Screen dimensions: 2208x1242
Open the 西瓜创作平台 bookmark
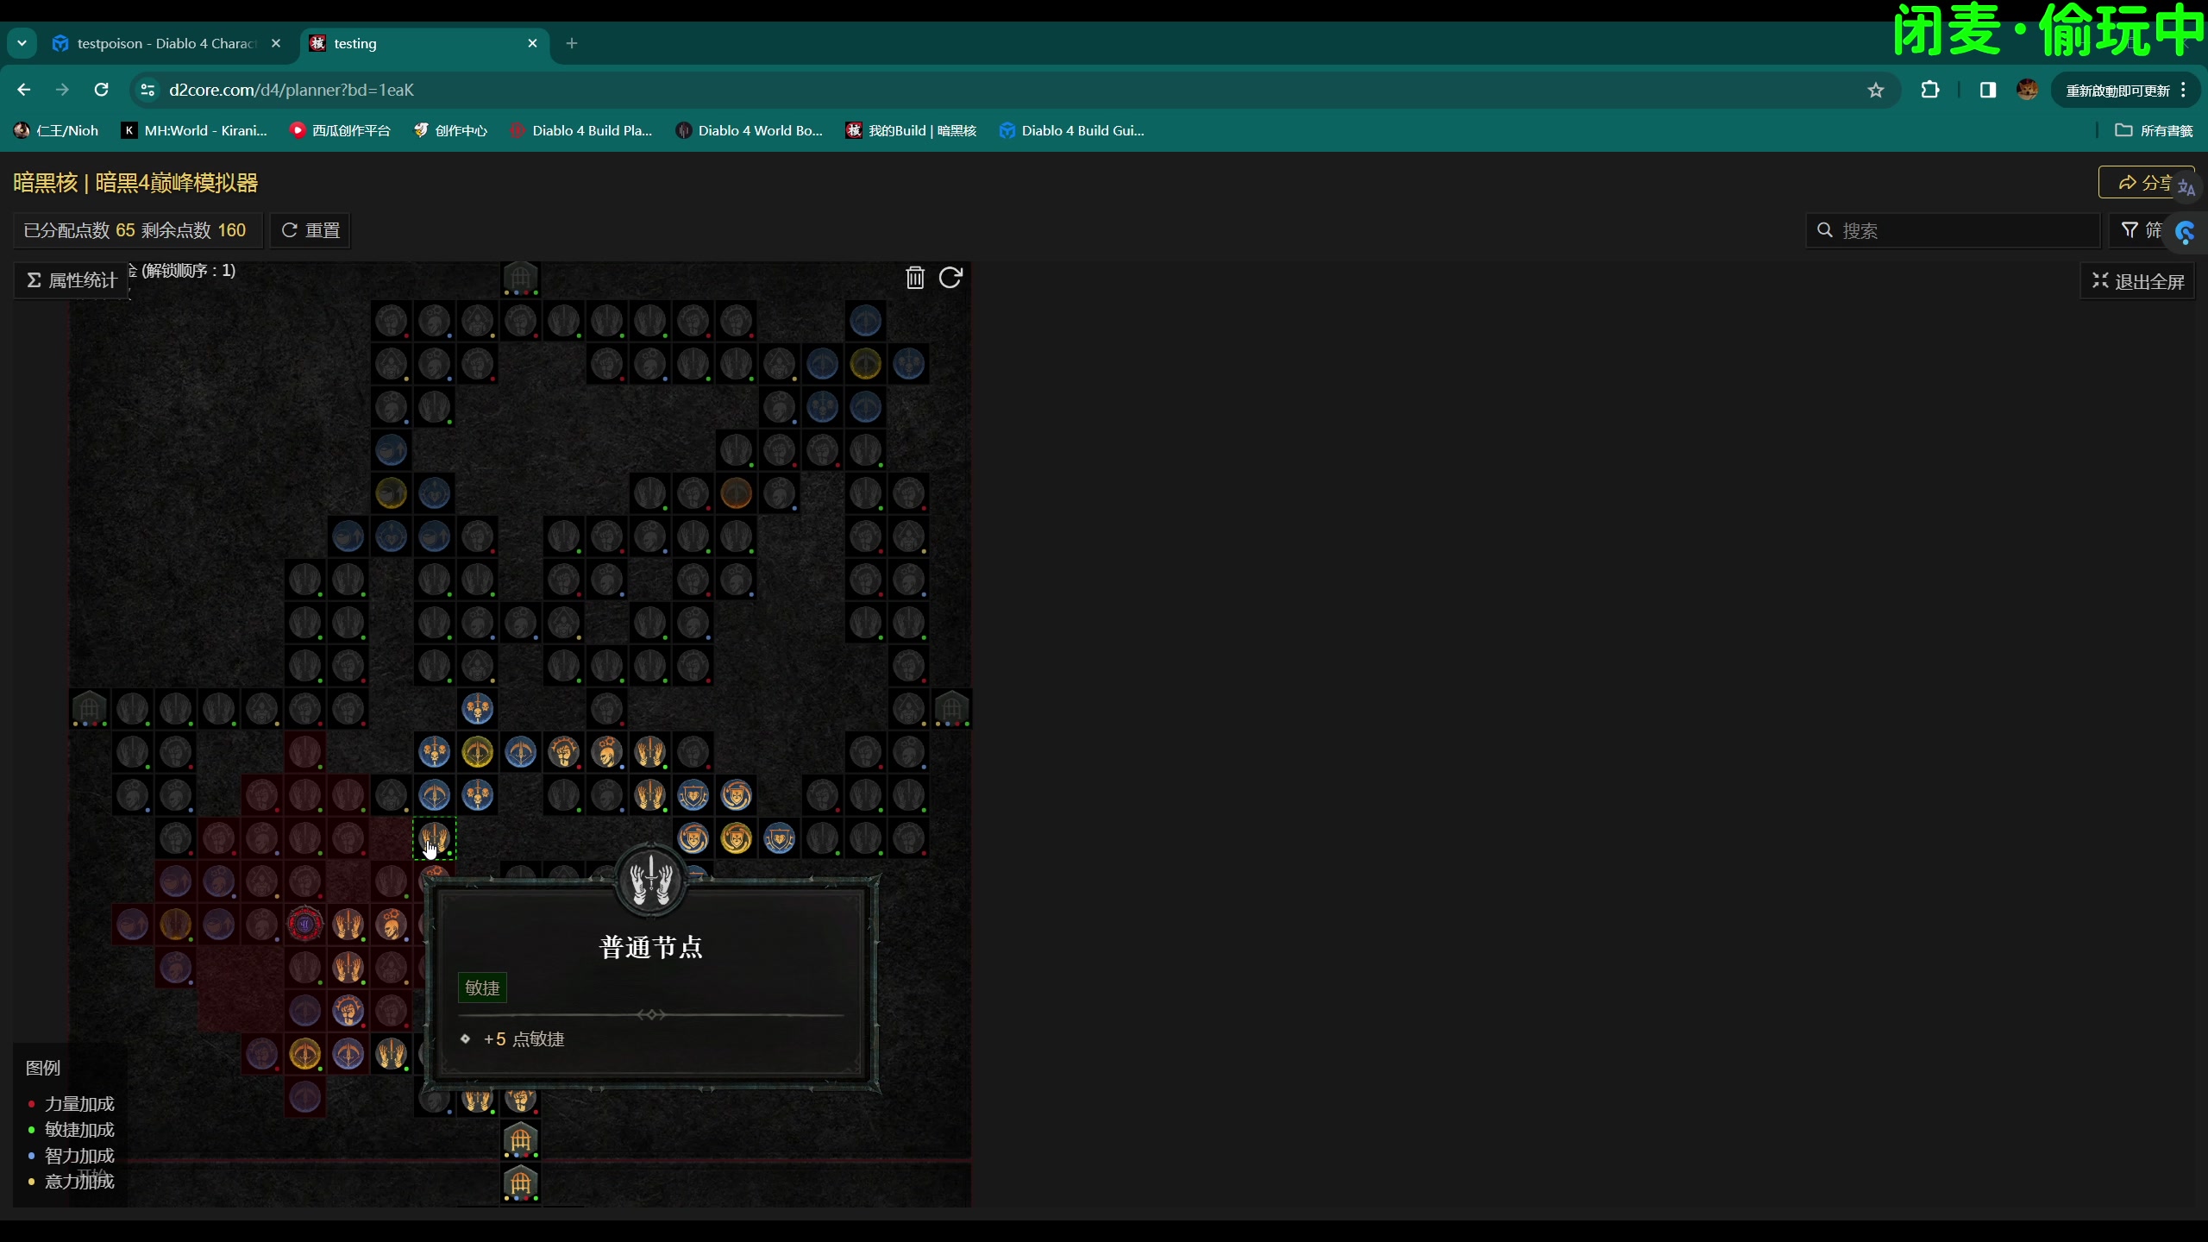point(340,130)
